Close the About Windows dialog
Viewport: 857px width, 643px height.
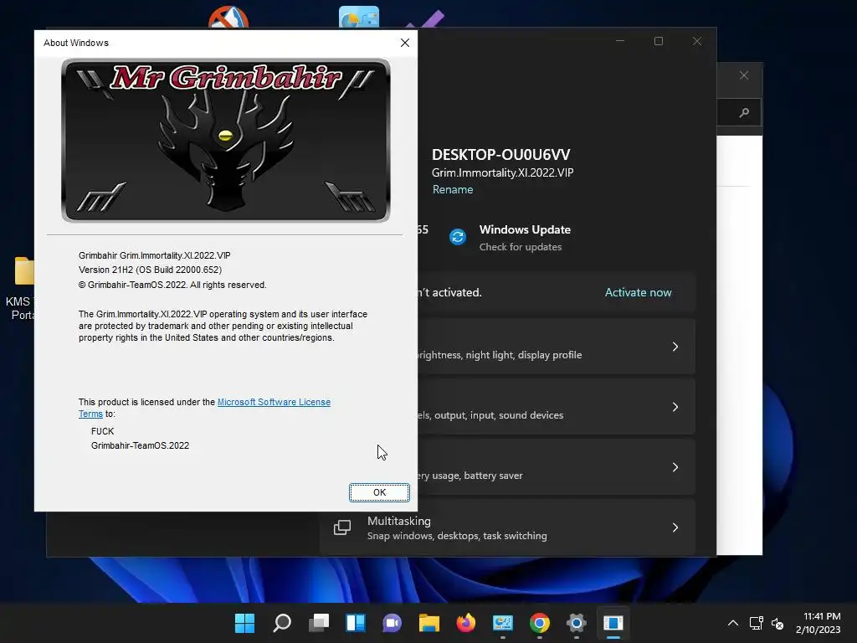click(x=404, y=43)
